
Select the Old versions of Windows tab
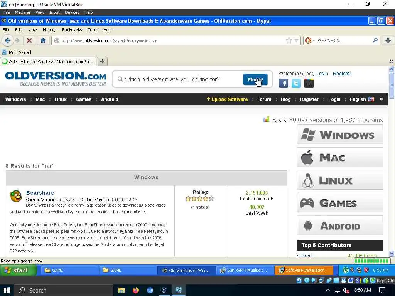[48, 61]
